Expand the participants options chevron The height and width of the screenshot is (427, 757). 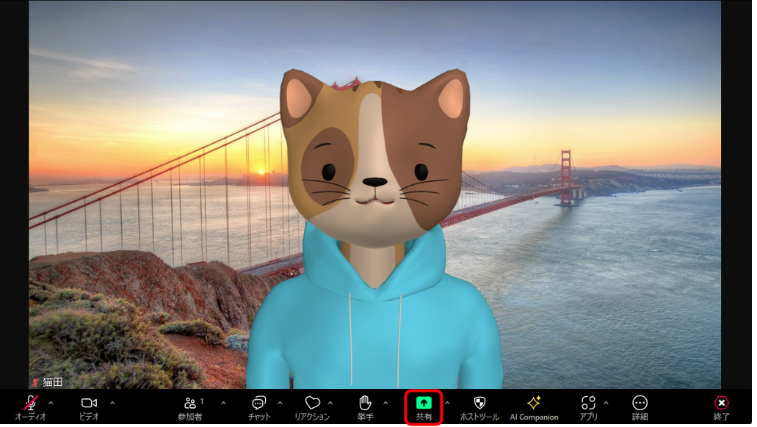coord(223,402)
